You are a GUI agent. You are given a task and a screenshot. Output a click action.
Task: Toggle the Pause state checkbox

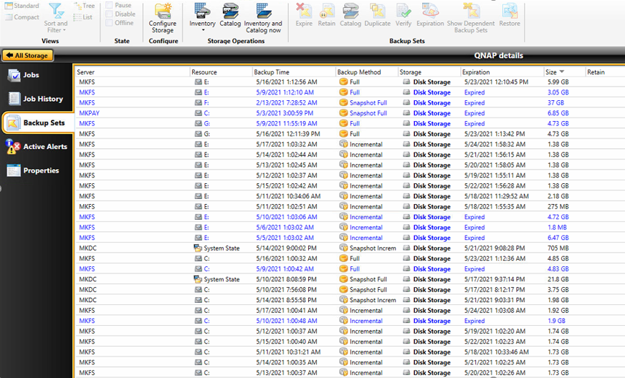109,5
